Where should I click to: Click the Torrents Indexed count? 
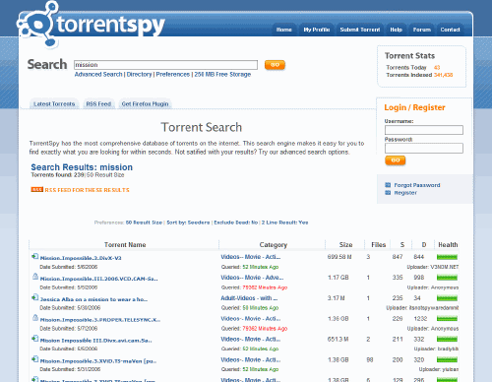[x=443, y=75]
